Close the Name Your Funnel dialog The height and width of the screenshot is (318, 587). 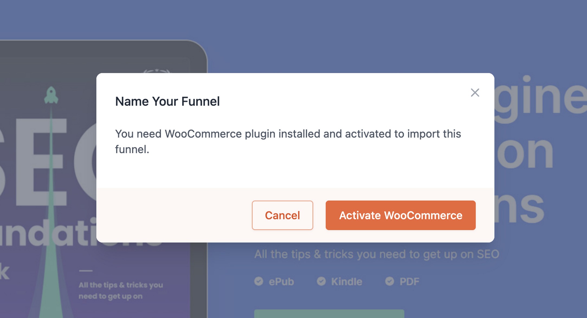pyautogui.click(x=475, y=93)
